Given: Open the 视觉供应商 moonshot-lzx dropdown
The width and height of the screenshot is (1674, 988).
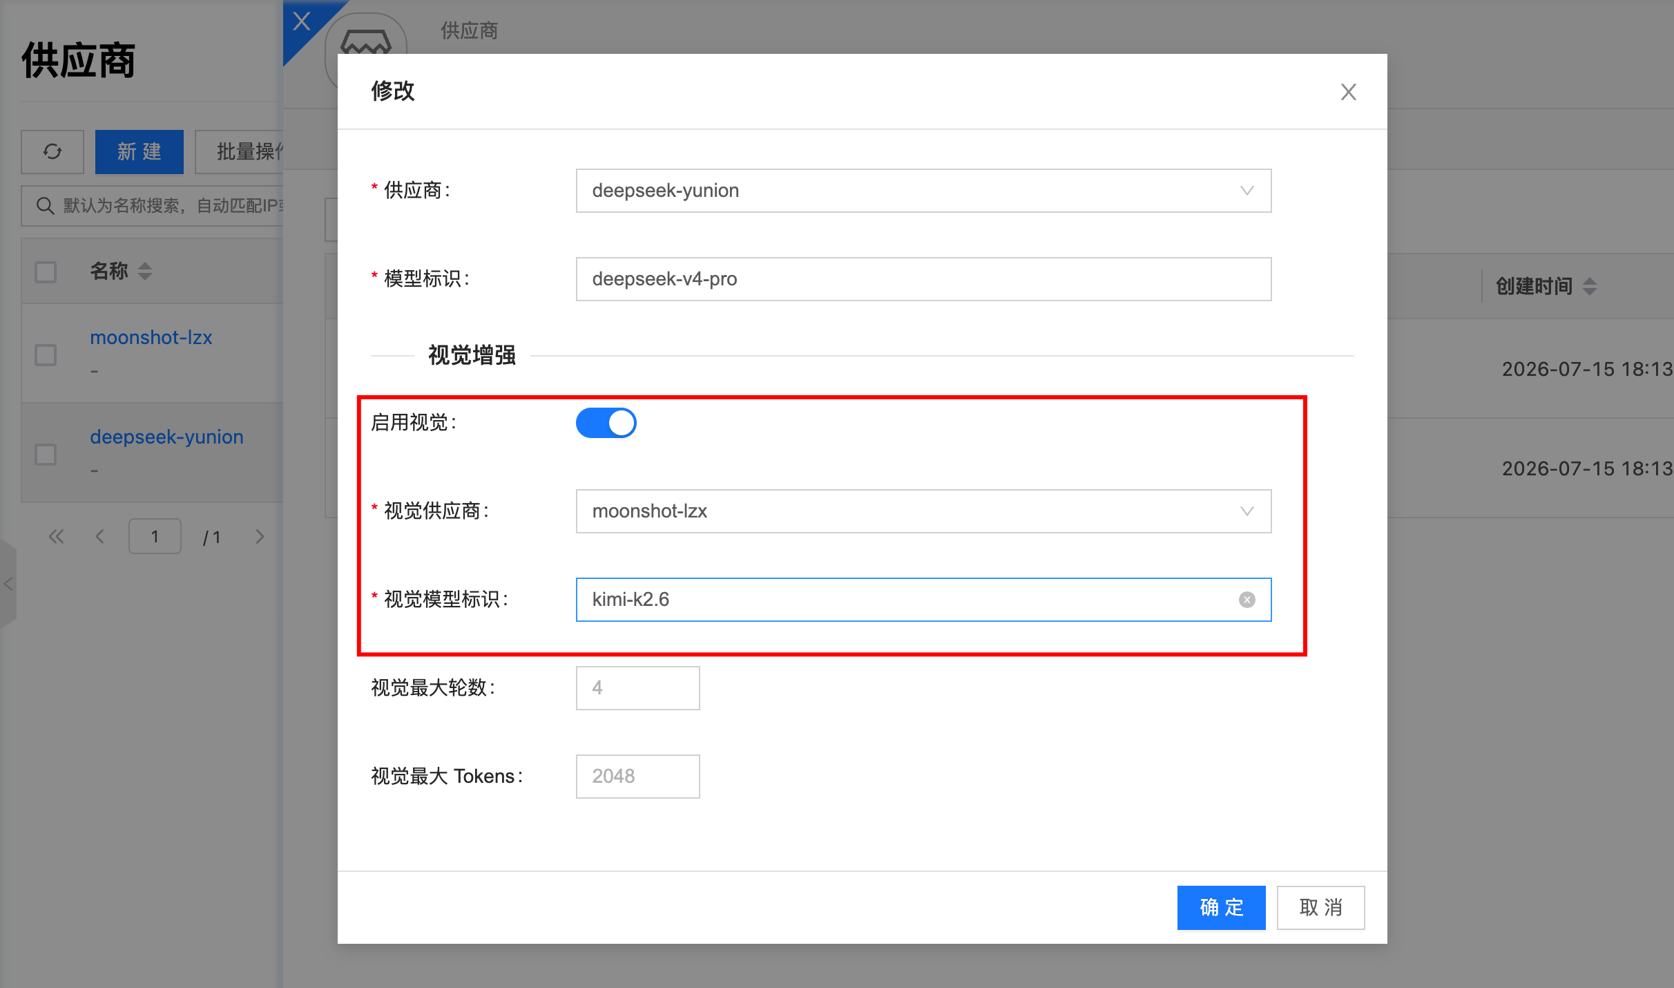Looking at the screenshot, I should click(923, 511).
